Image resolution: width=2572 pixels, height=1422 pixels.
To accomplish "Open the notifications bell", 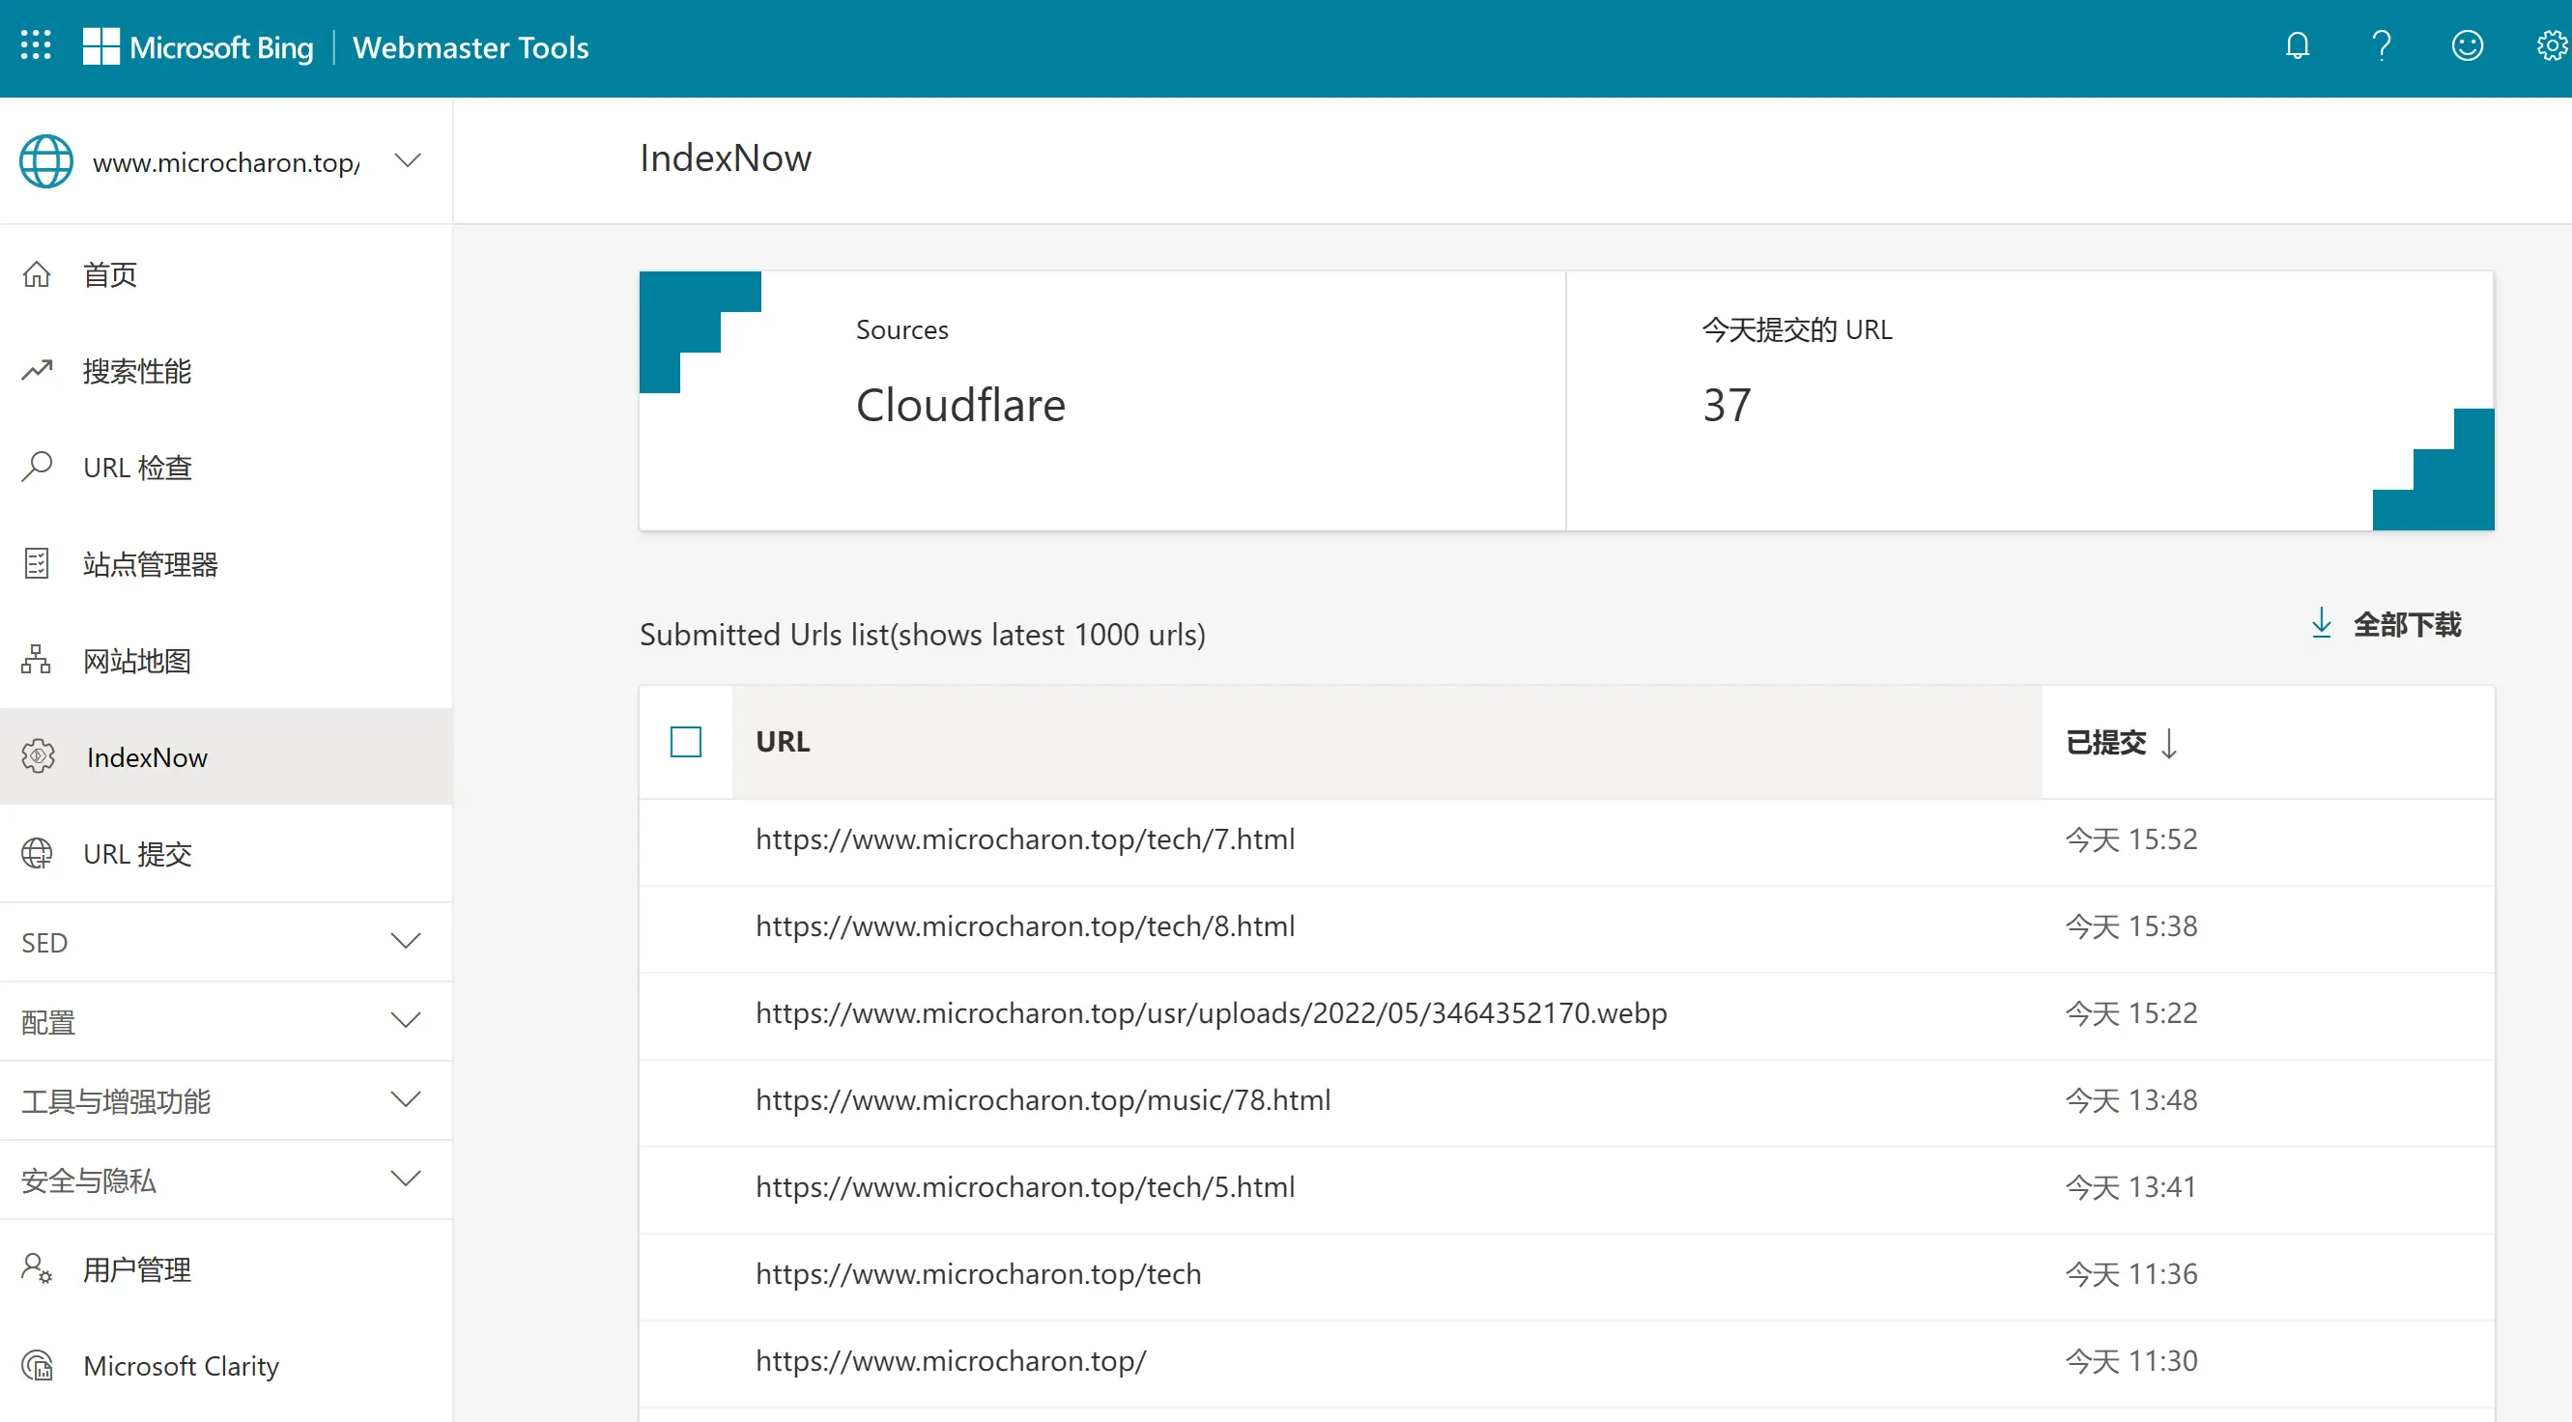I will pos(2297,46).
